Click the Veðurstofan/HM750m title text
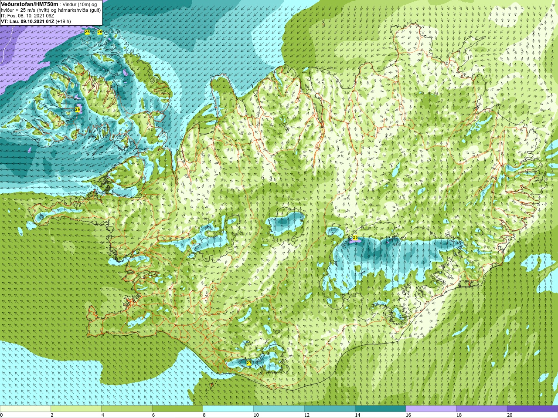 (x=30, y=4)
